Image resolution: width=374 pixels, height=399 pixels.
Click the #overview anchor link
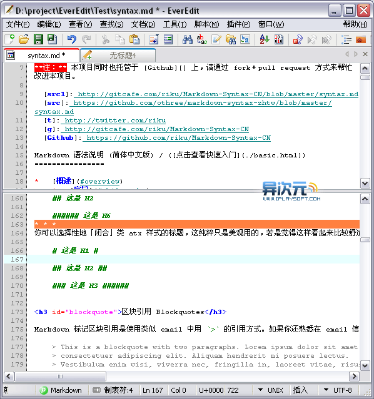99,182
